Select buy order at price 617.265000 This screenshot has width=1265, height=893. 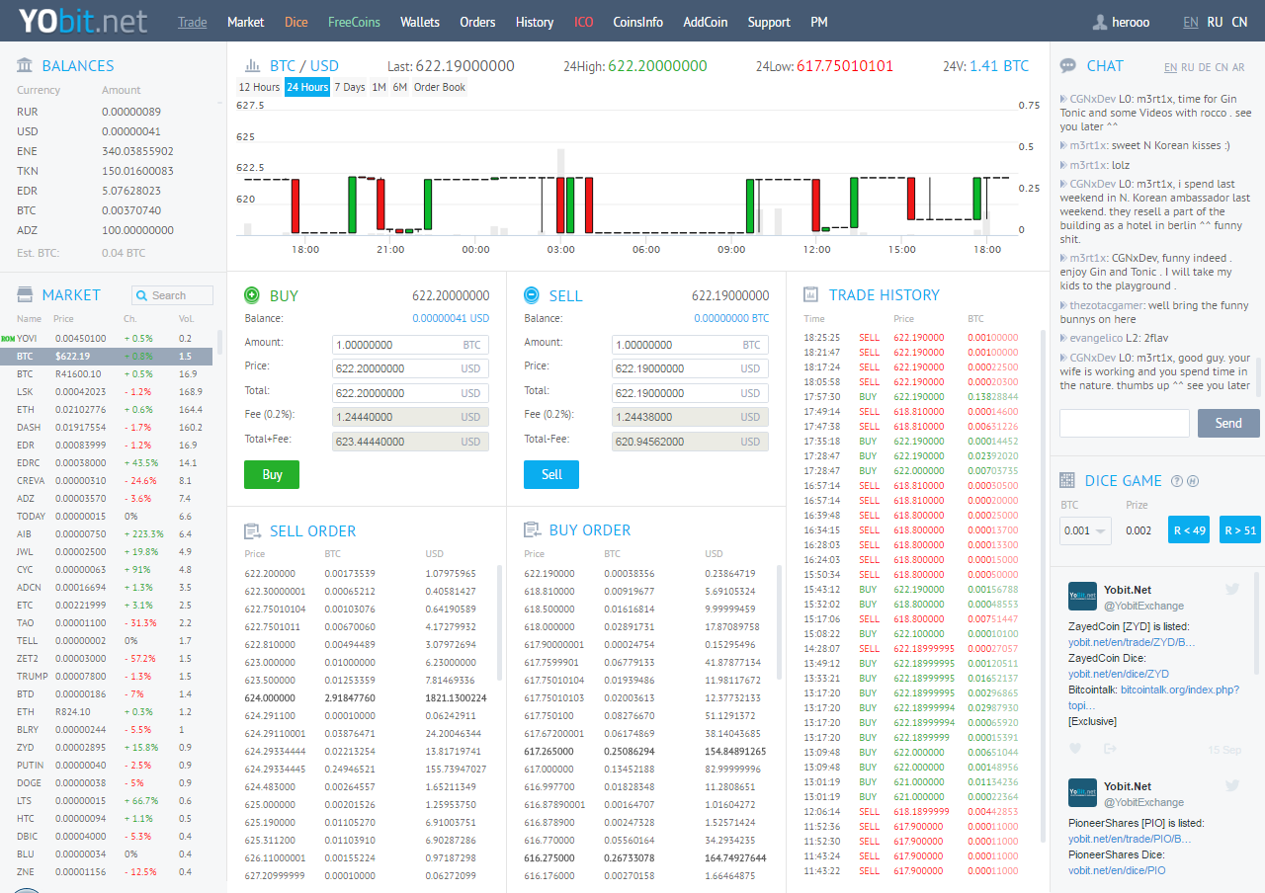645,751
